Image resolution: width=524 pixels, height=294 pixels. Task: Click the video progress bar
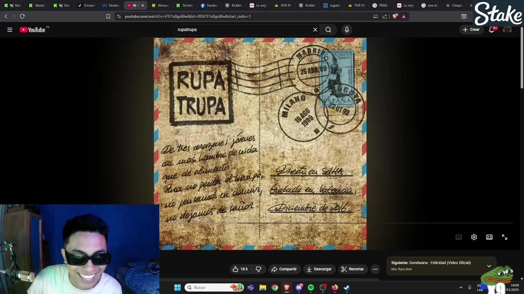pos(336,223)
